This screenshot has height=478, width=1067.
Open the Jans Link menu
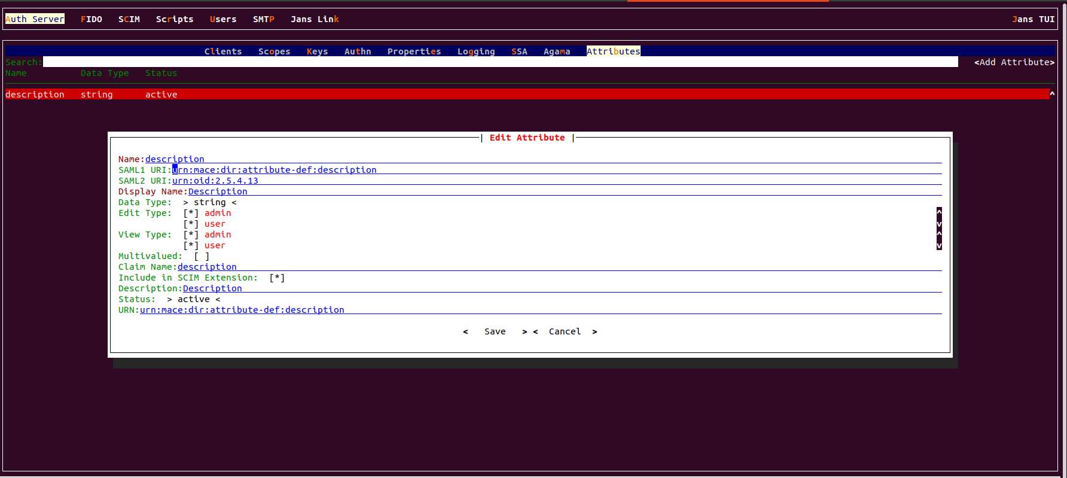pyautogui.click(x=315, y=19)
